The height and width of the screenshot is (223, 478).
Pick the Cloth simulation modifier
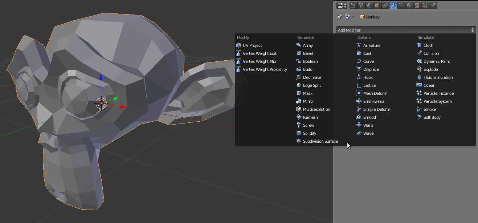click(428, 45)
